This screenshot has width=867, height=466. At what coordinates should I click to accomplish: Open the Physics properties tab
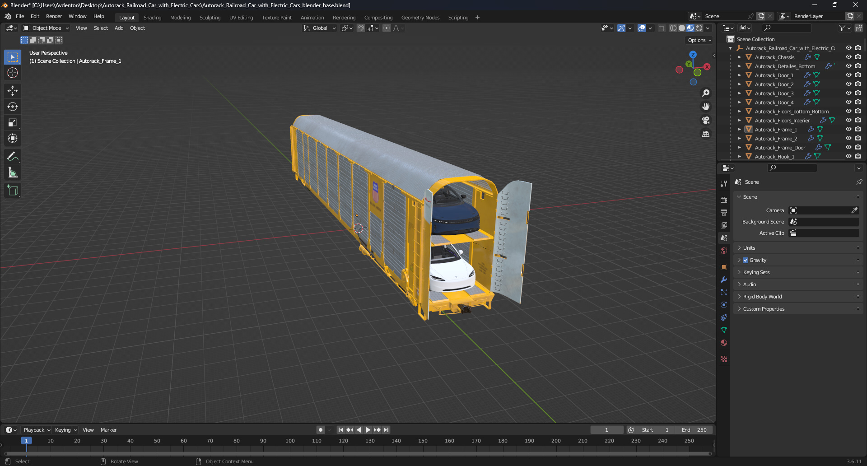pos(724,305)
